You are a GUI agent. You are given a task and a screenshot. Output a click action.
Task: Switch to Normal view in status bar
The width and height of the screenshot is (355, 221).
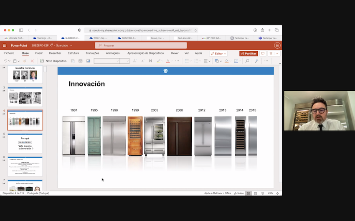(248, 193)
